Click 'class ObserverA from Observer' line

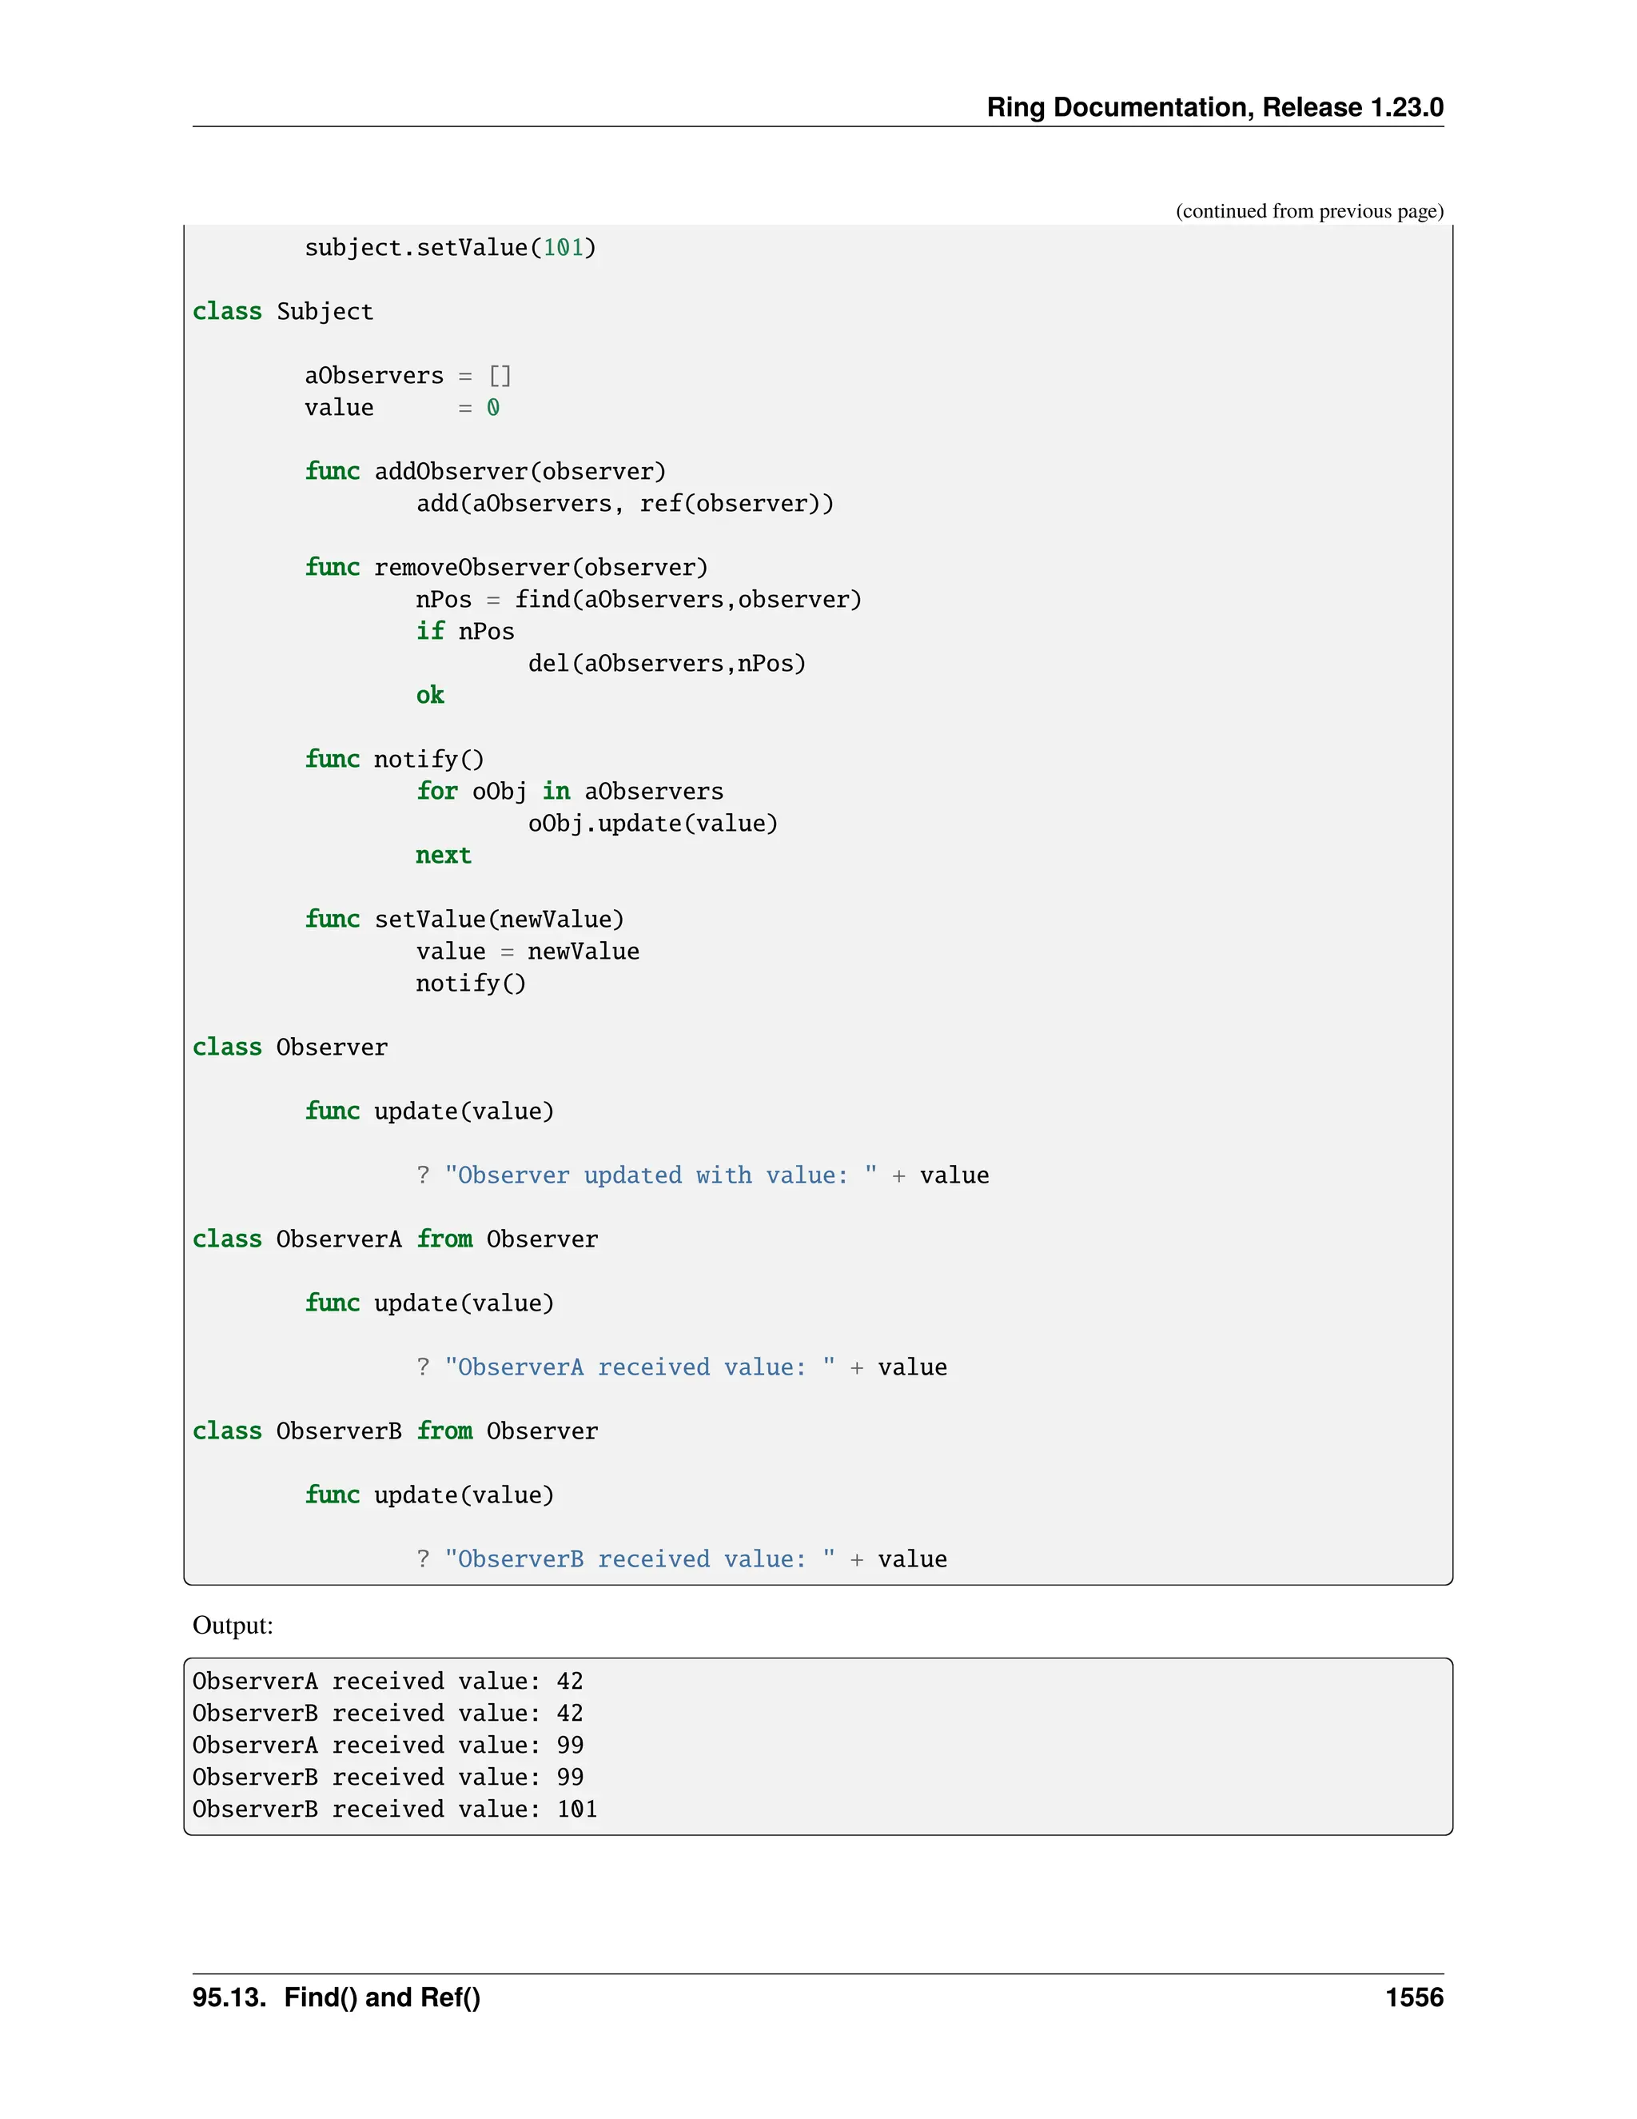point(395,1239)
